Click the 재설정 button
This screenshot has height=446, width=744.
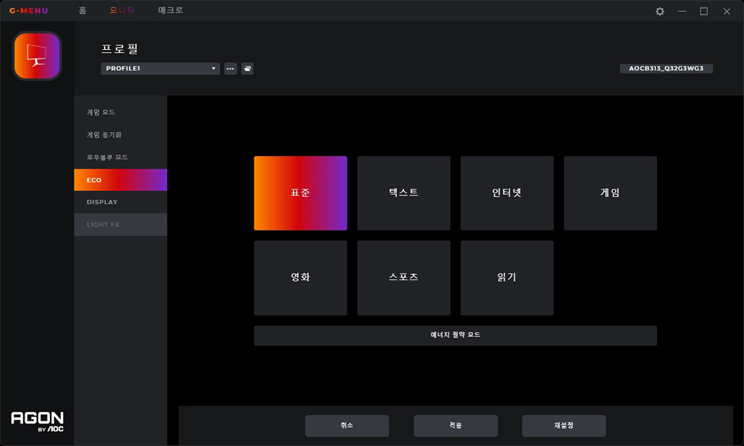(x=564, y=426)
